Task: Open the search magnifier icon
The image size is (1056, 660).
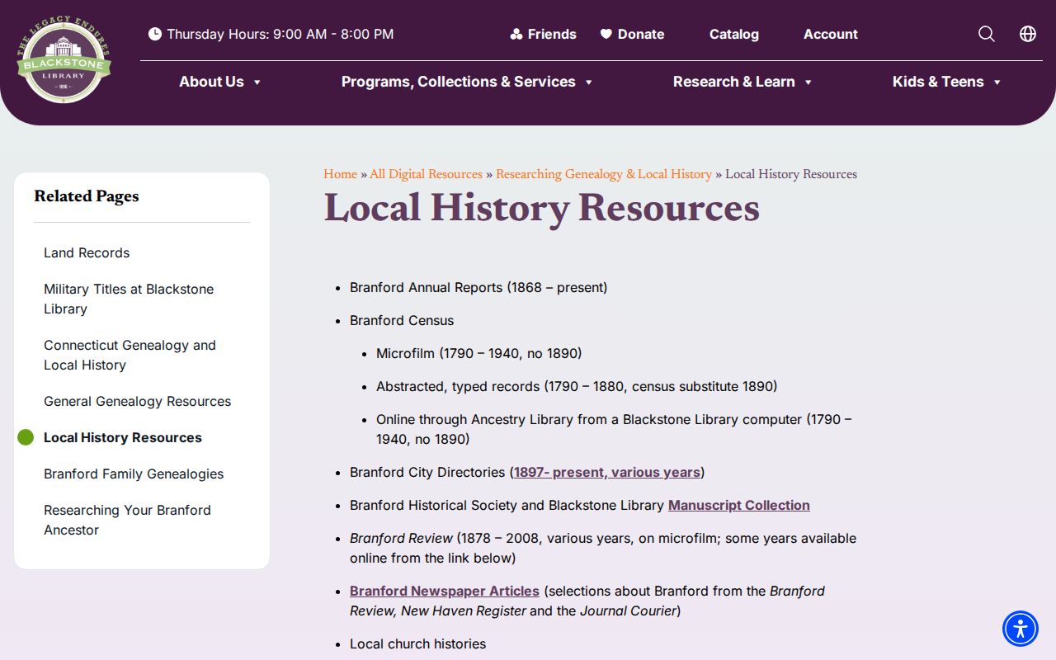Action: [987, 34]
